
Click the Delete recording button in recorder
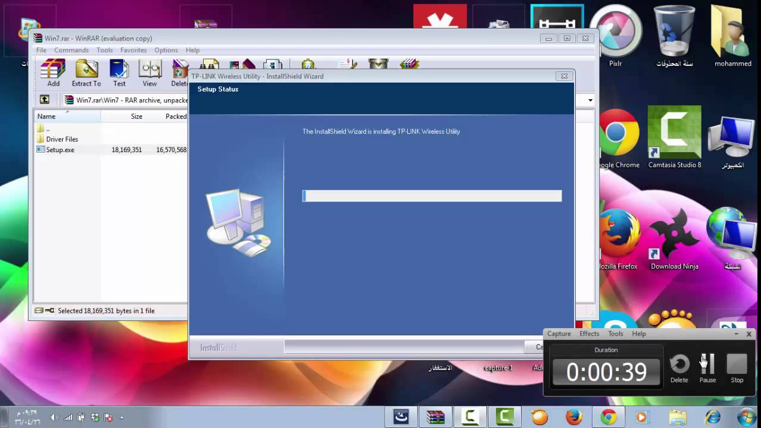pyautogui.click(x=679, y=369)
